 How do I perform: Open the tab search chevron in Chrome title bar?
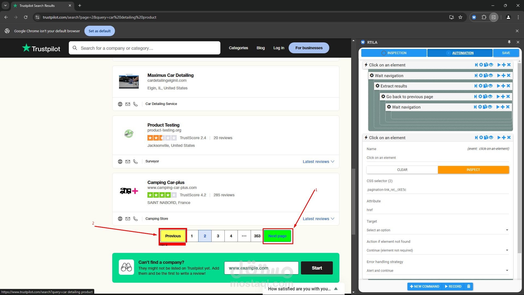5,5
